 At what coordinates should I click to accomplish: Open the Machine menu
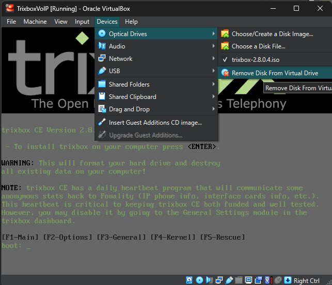coord(35,22)
